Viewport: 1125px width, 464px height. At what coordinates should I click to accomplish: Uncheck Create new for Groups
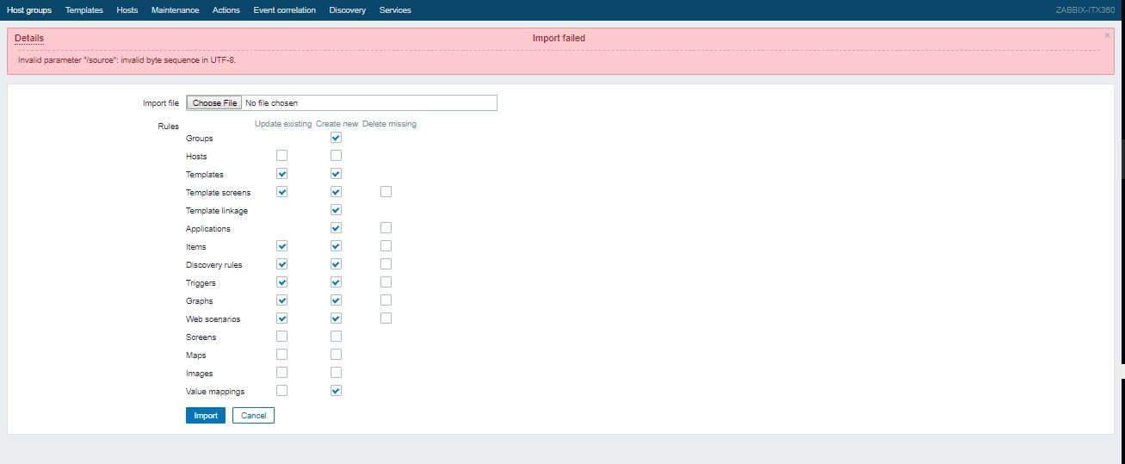pyautogui.click(x=336, y=138)
